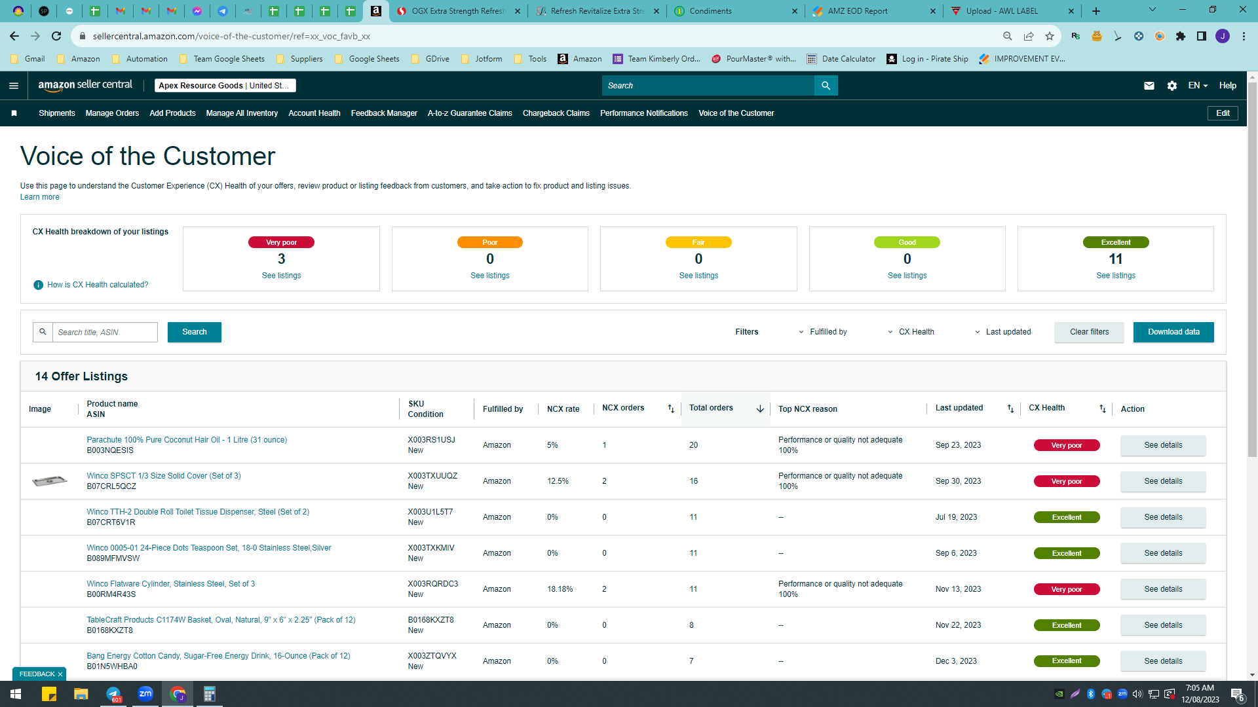The width and height of the screenshot is (1258, 707).
Task: Open Windows Start menu
Action: (16, 694)
